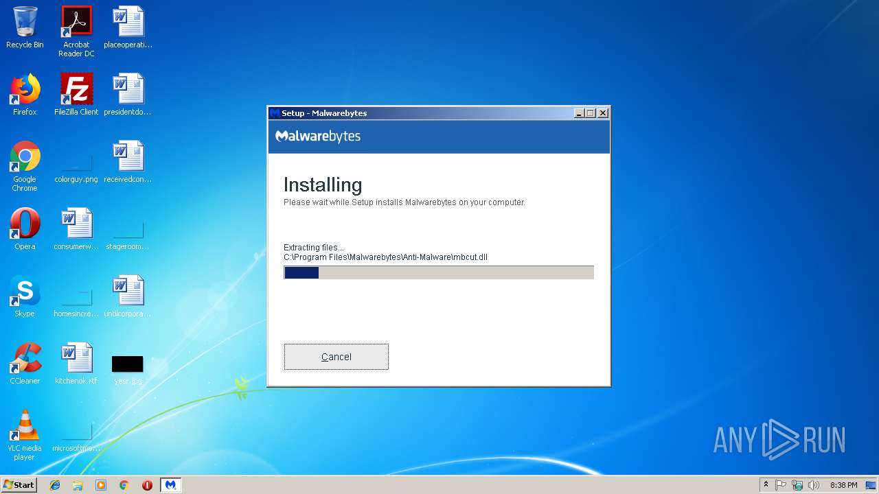Select the receivedcon... Word document on desktop

coord(128,163)
